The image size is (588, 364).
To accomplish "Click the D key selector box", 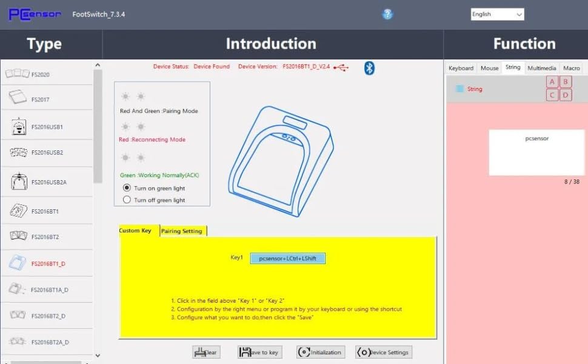I will click(566, 95).
